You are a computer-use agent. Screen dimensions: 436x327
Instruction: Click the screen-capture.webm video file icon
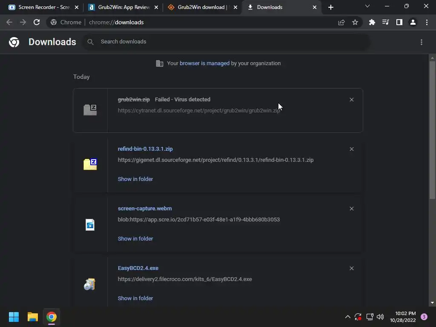click(90, 225)
